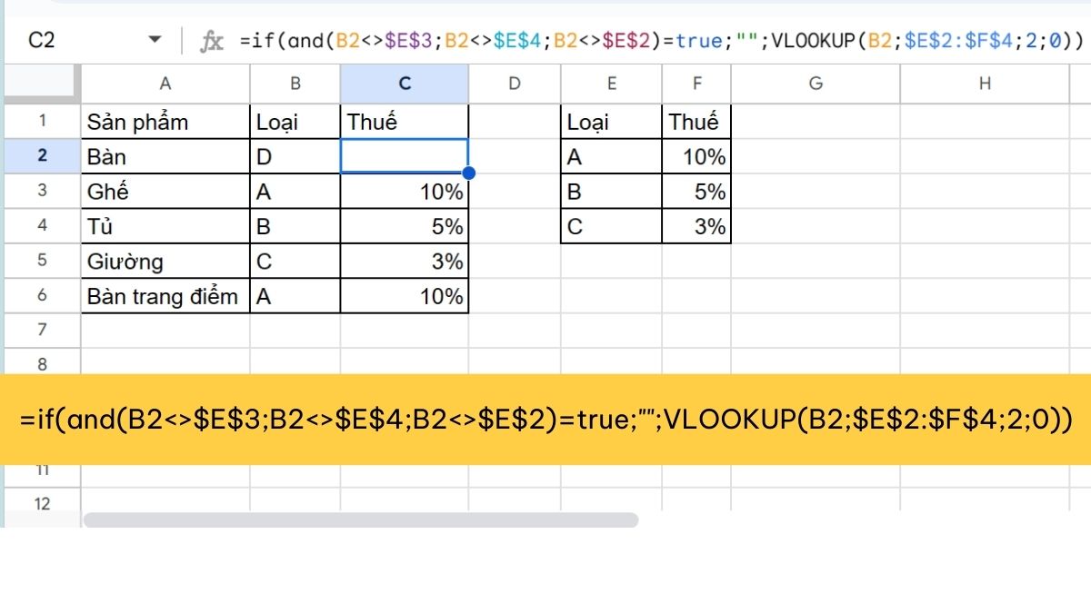This screenshot has width=1091, height=613.
Task: Click cell F3 showing 5%
Action: click(x=696, y=192)
